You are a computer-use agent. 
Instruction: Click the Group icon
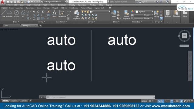tap(156, 14)
